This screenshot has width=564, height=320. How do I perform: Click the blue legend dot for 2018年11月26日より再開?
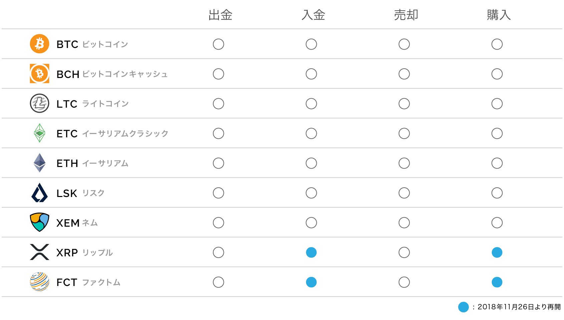(x=464, y=307)
